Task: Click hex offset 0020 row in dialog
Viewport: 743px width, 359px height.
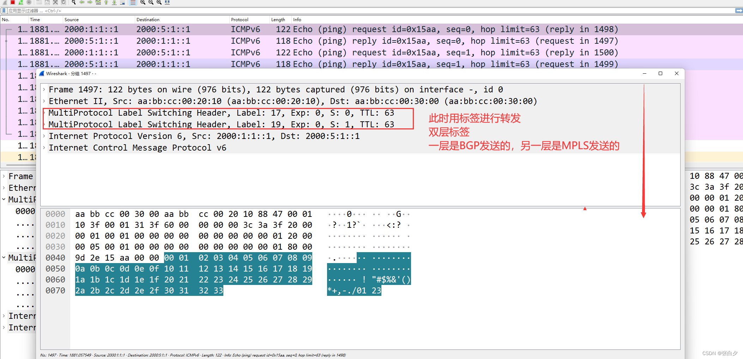Action: (55, 236)
